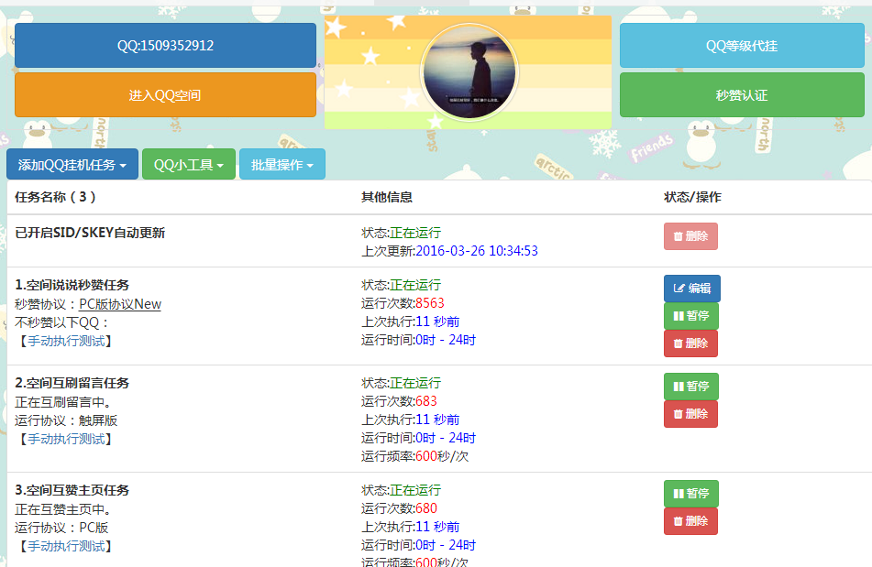
Task: Click 运行协议：PC版 text
Action: [61, 529]
